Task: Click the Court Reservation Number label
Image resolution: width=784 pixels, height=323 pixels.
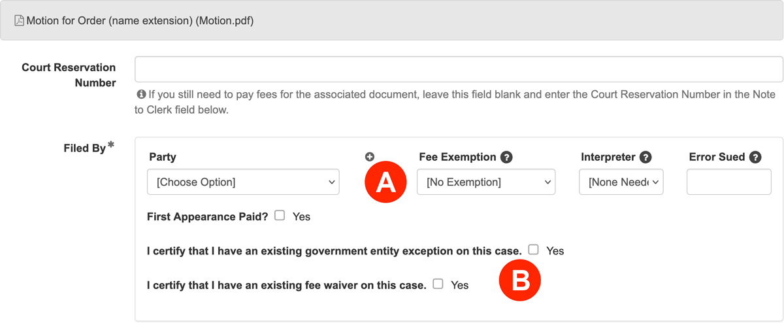Action: click(x=69, y=75)
